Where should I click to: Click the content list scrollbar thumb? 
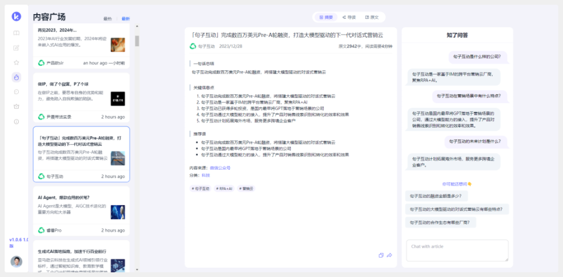point(137,41)
